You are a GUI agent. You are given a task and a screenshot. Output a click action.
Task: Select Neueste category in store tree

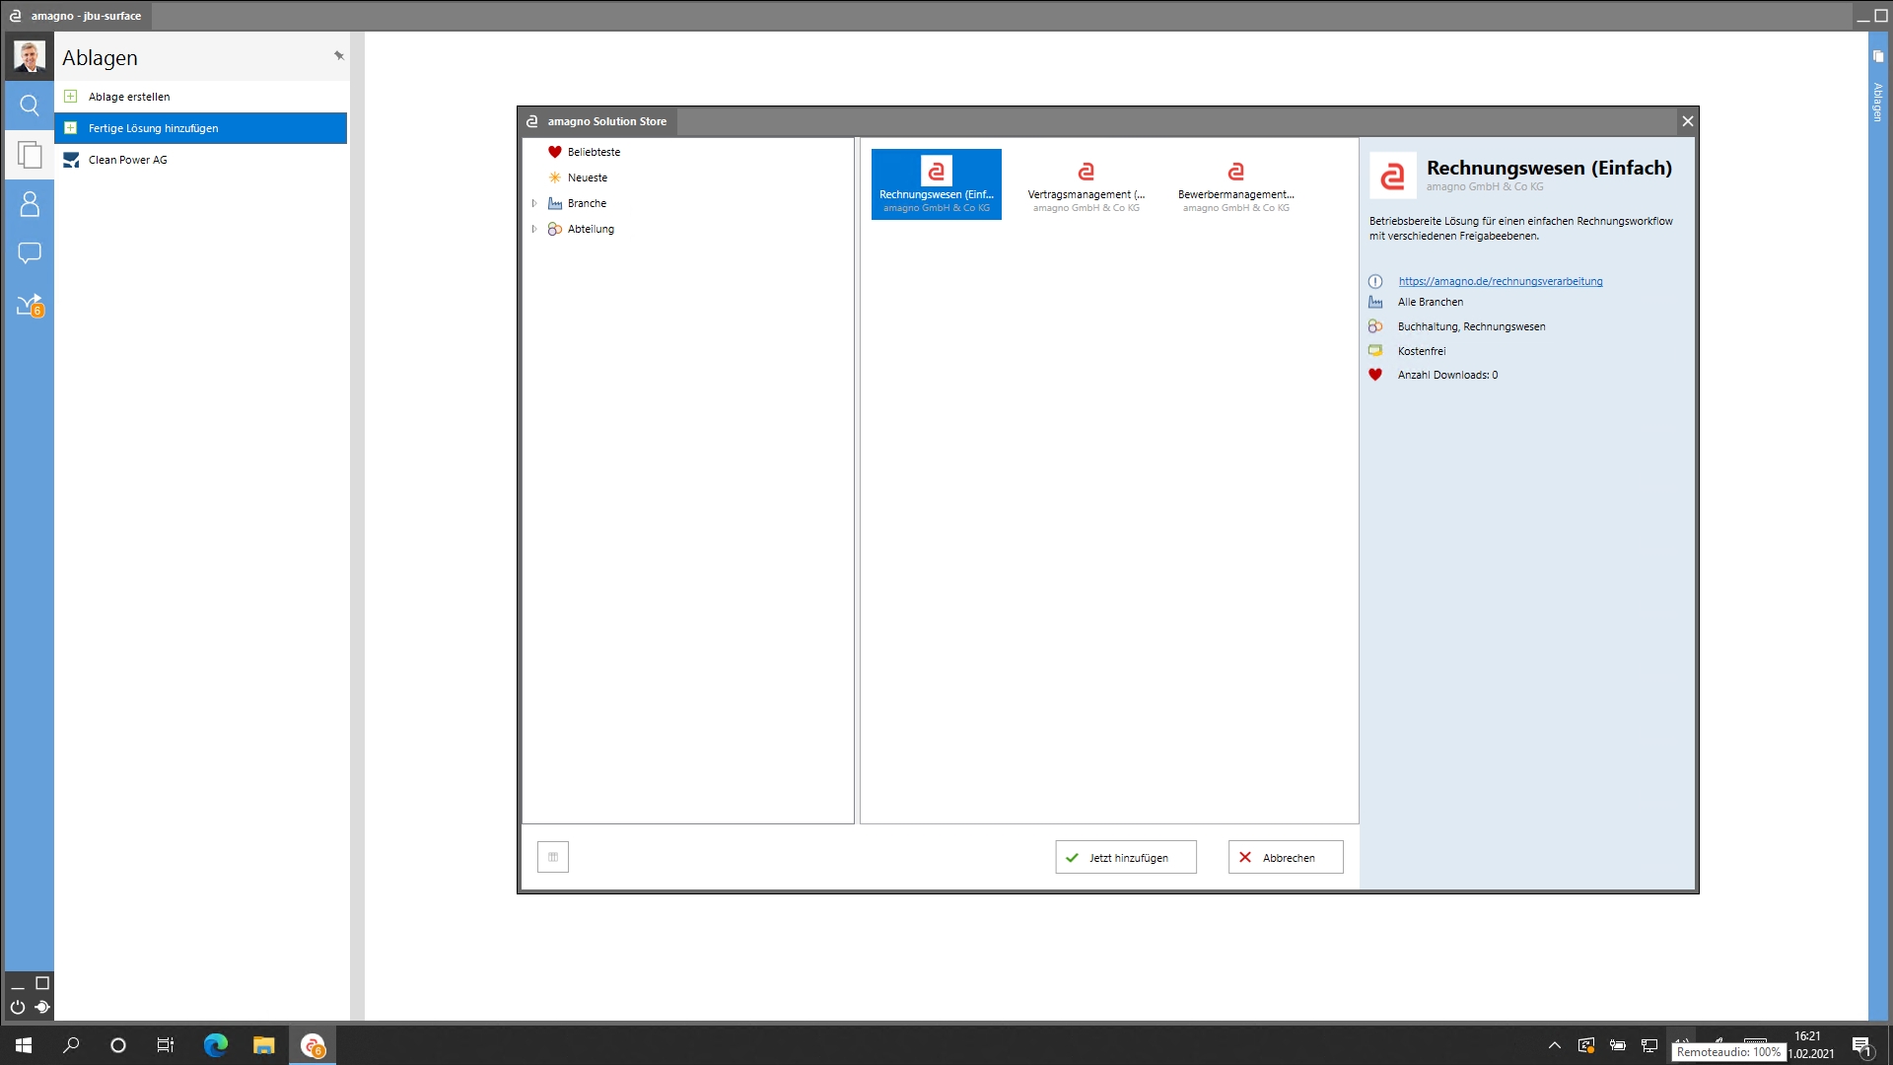coord(587,177)
